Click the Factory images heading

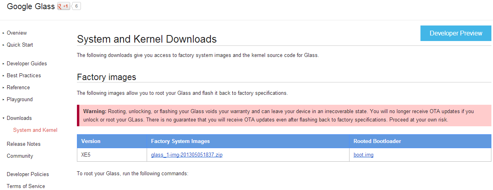point(106,77)
